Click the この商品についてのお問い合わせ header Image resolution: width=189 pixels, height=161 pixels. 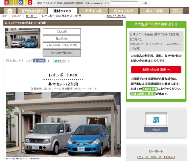(x=156, y=24)
